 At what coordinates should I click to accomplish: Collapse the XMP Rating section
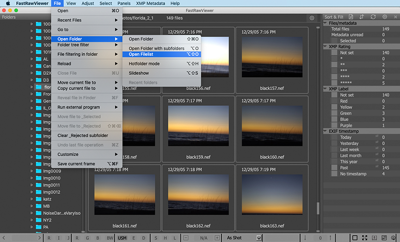point(326,47)
